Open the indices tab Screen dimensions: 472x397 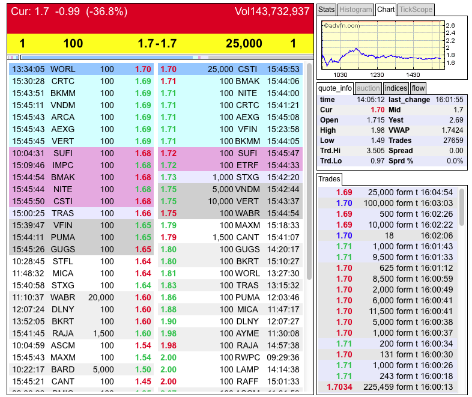396,88
